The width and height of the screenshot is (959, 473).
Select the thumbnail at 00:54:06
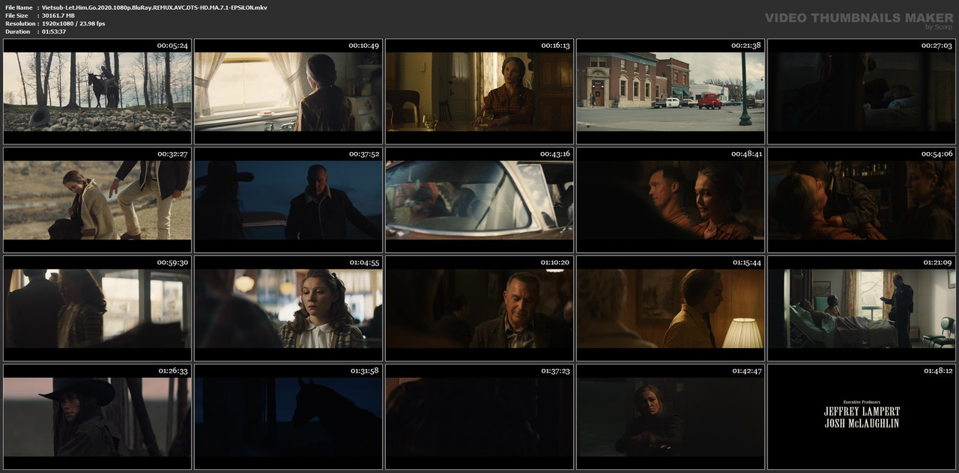click(862, 200)
